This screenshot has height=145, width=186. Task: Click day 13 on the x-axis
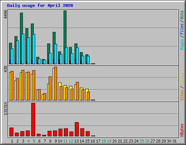(76, 141)
